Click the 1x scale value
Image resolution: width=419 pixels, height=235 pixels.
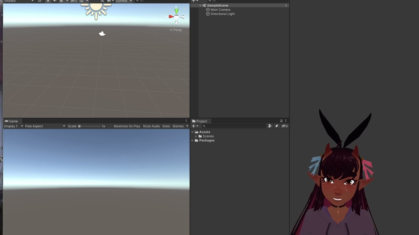point(103,126)
